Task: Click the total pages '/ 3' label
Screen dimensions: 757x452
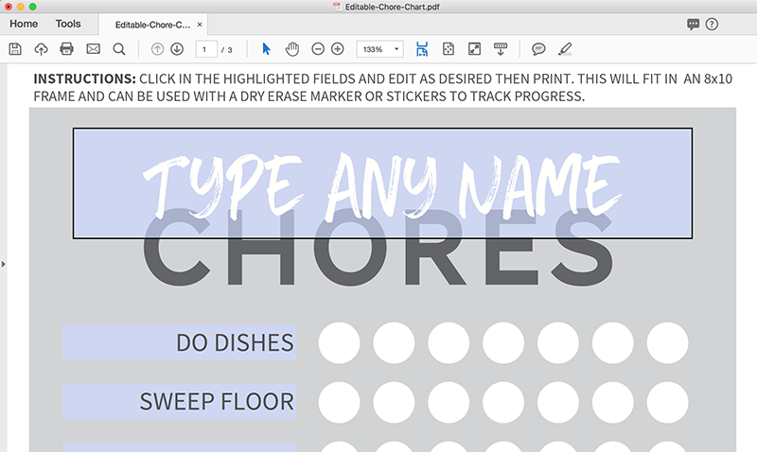Action: 227,50
